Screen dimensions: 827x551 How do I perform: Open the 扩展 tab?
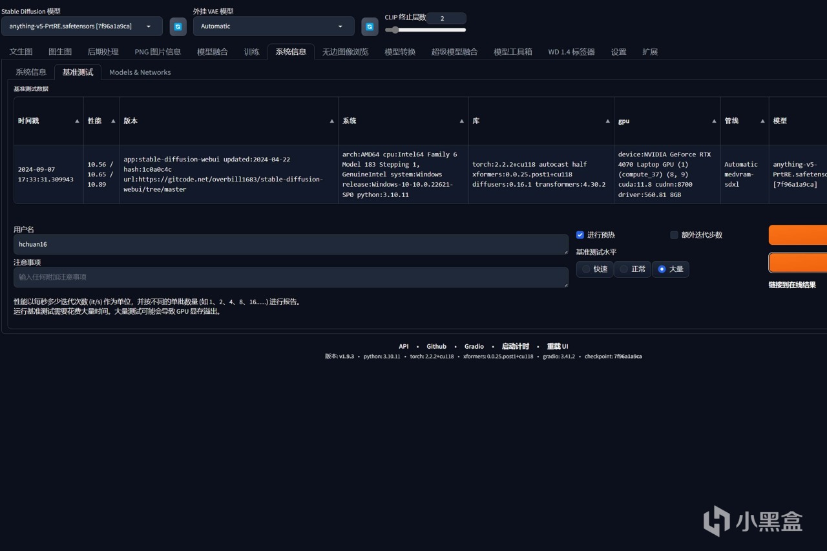click(x=650, y=52)
